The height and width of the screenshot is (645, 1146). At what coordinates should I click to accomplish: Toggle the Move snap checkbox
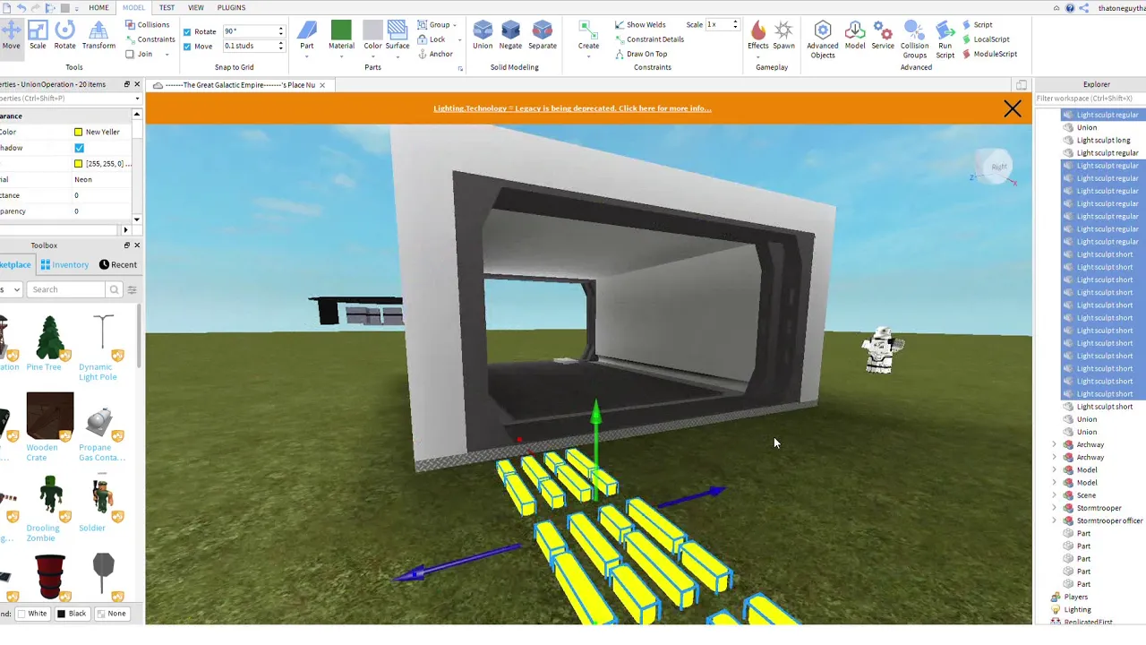pyautogui.click(x=187, y=46)
